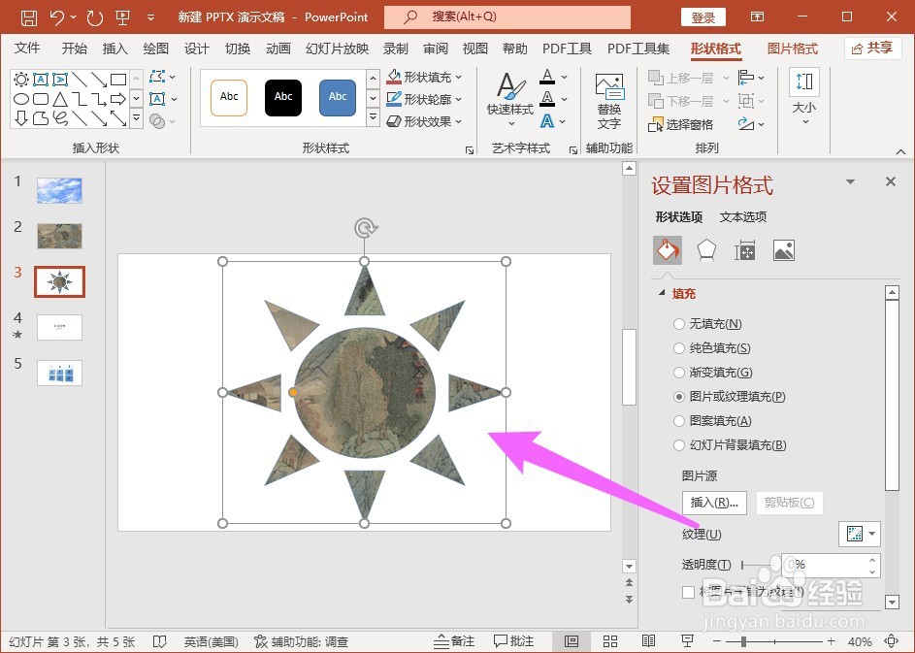Switch to Text Options (文本选项) tab
Image resolution: width=915 pixels, height=653 pixels.
click(743, 217)
